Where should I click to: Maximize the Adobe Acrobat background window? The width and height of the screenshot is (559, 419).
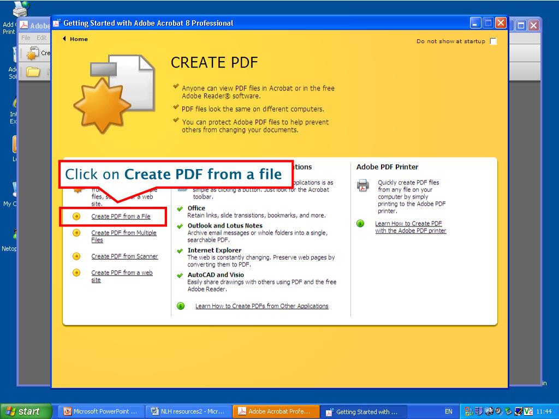point(521,25)
